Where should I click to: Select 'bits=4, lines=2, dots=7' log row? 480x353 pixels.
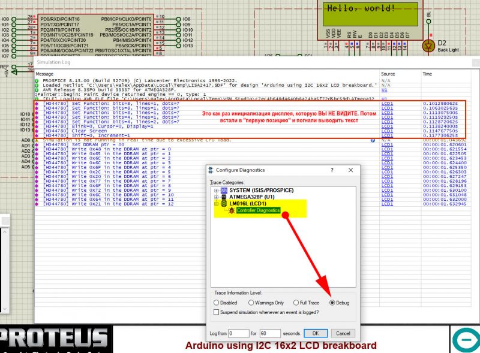pos(111,122)
